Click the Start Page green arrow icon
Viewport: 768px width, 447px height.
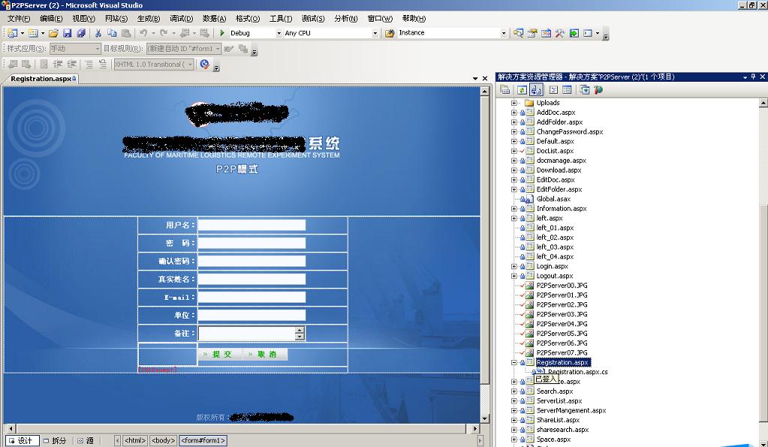click(574, 33)
